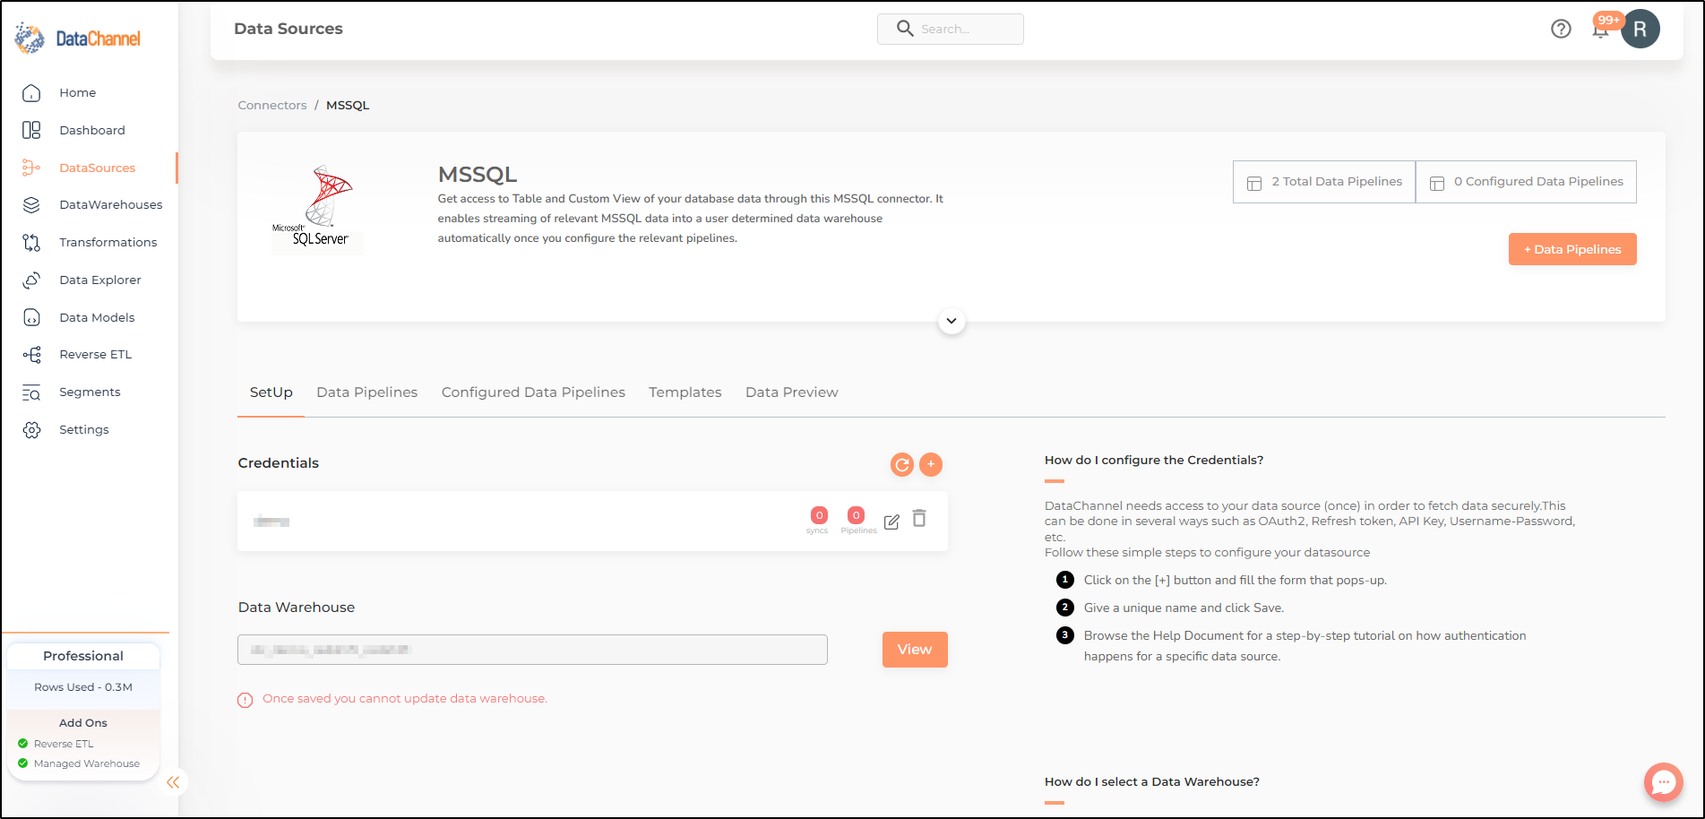Click the DataChannel logo
The height and width of the screenshot is (819, 1705).
(x=78, y=39)
